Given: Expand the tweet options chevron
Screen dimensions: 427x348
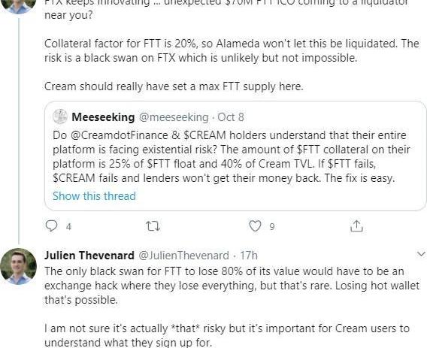Looking at the screenshot, I should [421, 254].
